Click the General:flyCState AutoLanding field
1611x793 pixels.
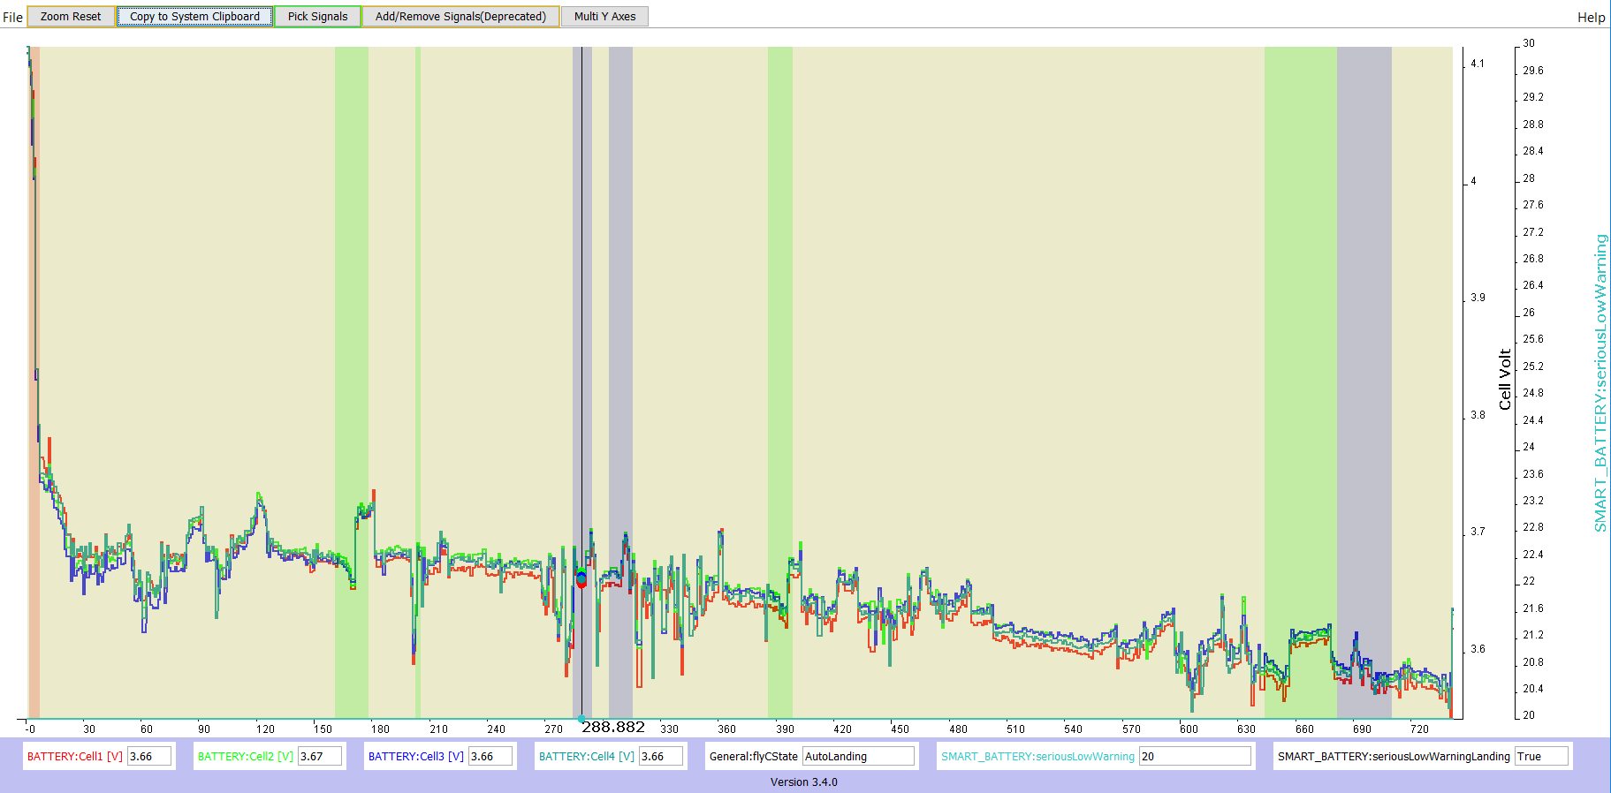coord(858,756)
